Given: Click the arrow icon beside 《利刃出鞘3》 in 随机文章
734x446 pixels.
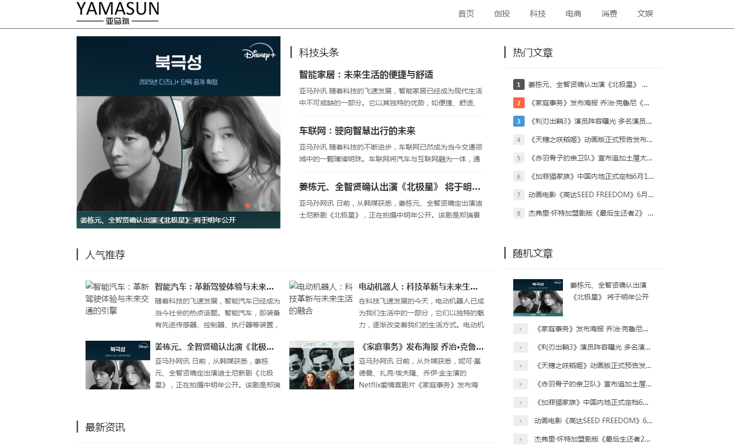Looking at the screenshot, I should coord(521,347).
